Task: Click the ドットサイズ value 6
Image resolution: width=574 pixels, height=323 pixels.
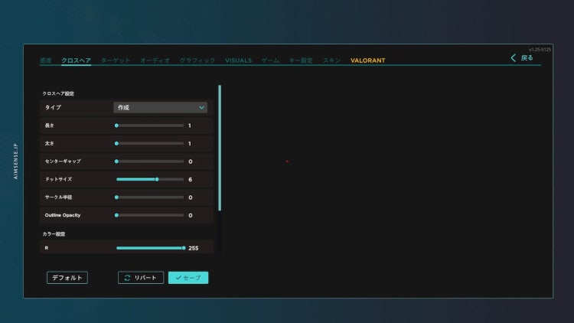Action: pyautogui.click(x=190, y=179)
